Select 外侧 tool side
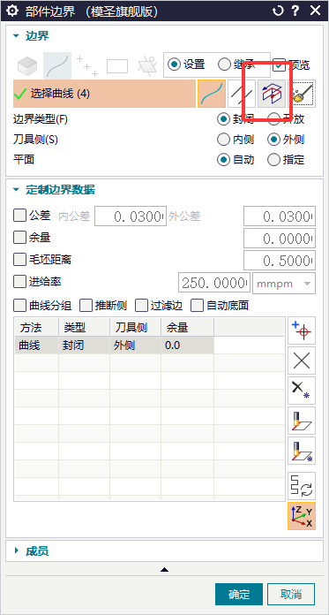 pos(273,140)
